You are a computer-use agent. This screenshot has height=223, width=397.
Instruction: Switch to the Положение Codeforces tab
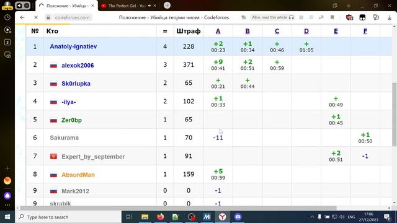click(66, 6)
